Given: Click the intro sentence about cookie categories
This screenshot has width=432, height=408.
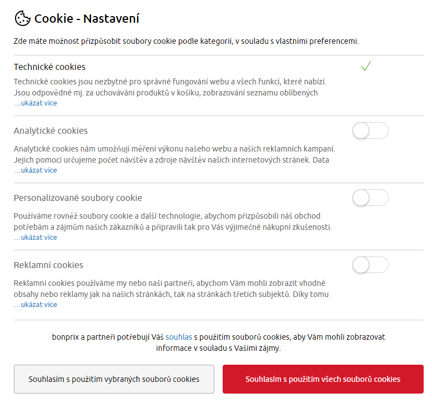Looking at the screenshot, I should coord(186,41).
